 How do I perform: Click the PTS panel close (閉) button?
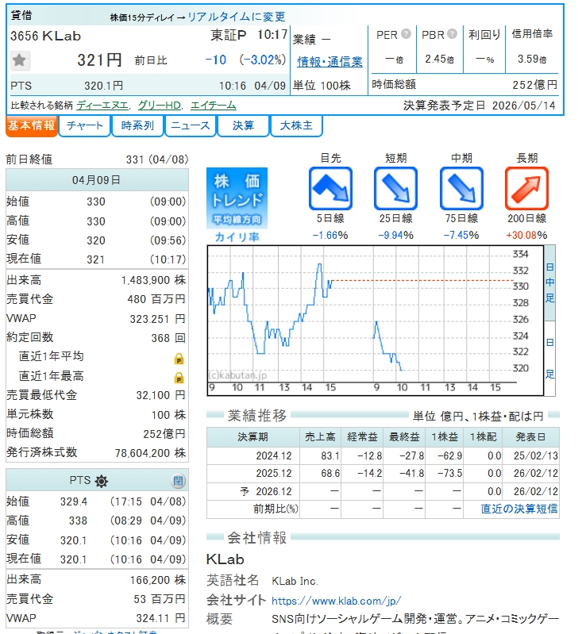click(x=179, y=481)
